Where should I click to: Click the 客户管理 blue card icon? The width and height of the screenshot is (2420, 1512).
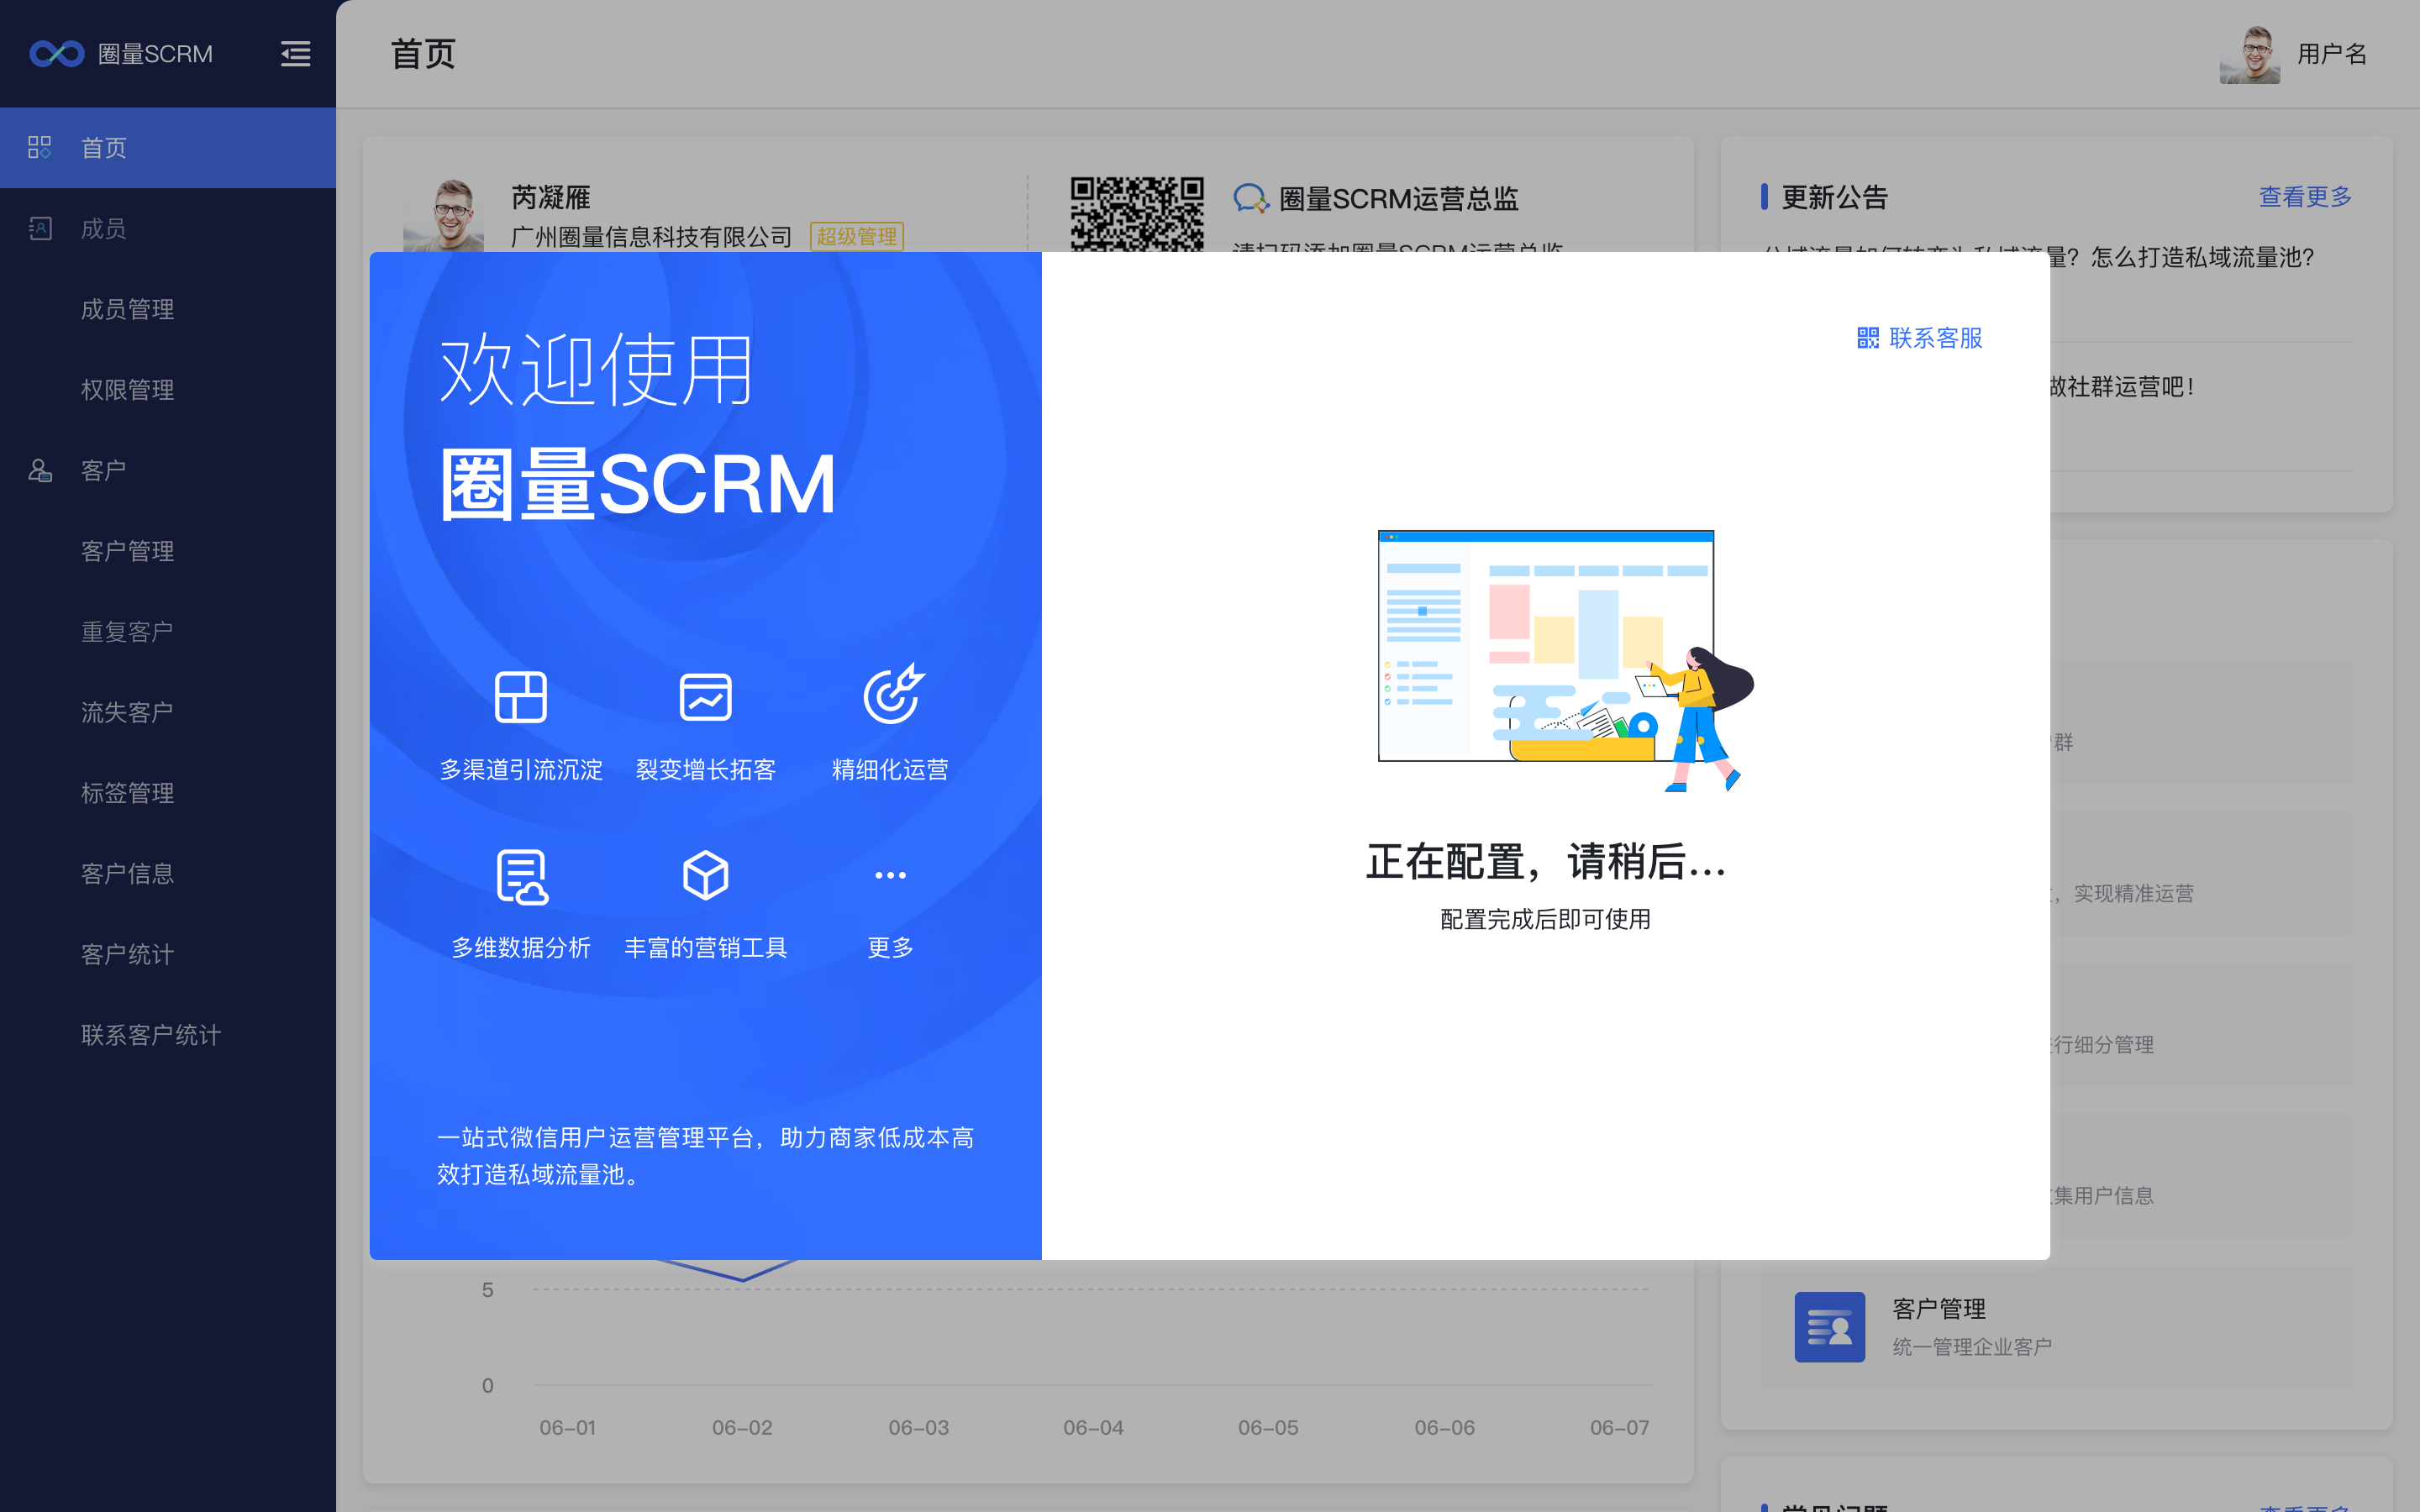tap(1829, 1327)
